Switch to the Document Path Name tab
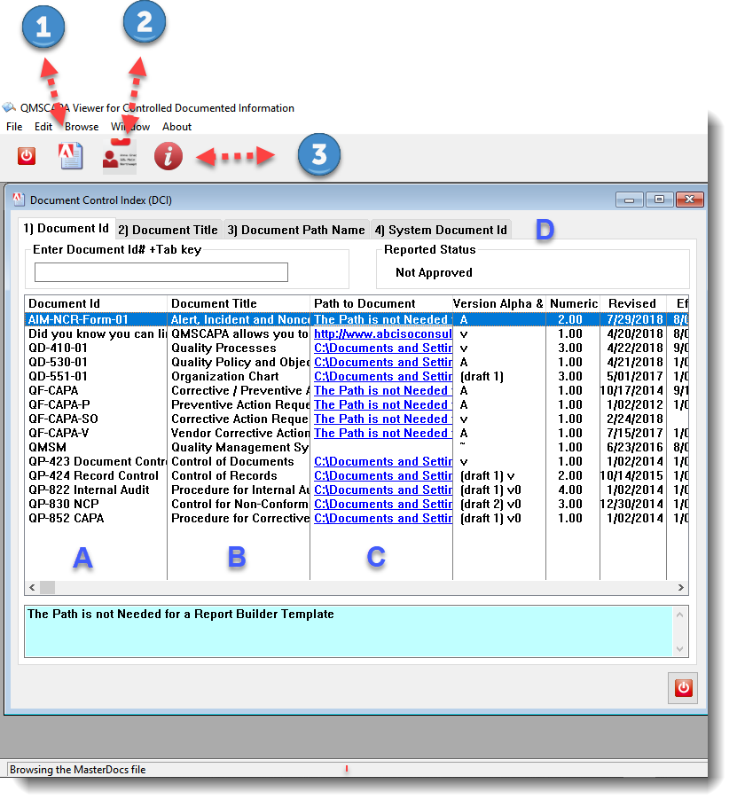Viewport: 737px width, 807px height. [x=297, y=228]
